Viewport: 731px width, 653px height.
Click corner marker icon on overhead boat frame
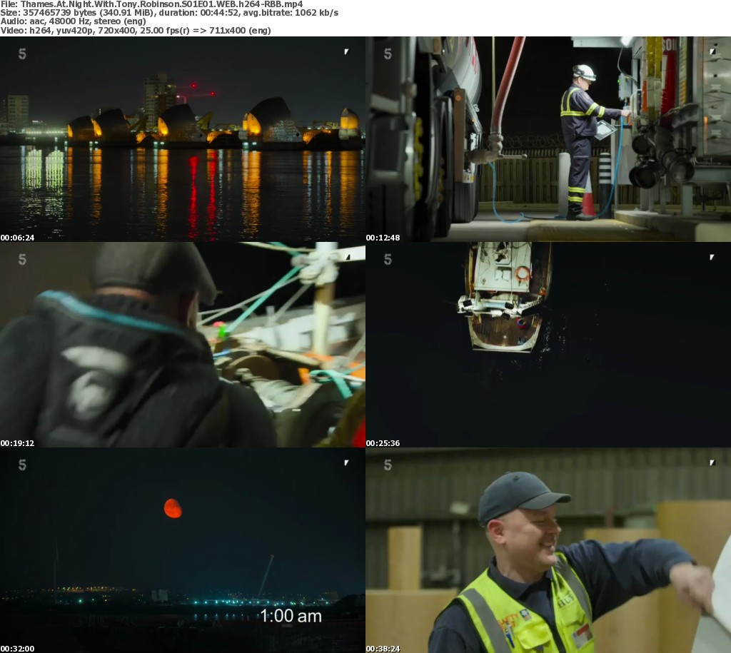[711, 257]
